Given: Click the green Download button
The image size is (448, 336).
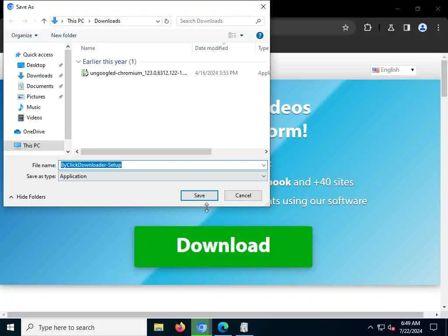Looking at the screenshot, I should tap(223, 247).
